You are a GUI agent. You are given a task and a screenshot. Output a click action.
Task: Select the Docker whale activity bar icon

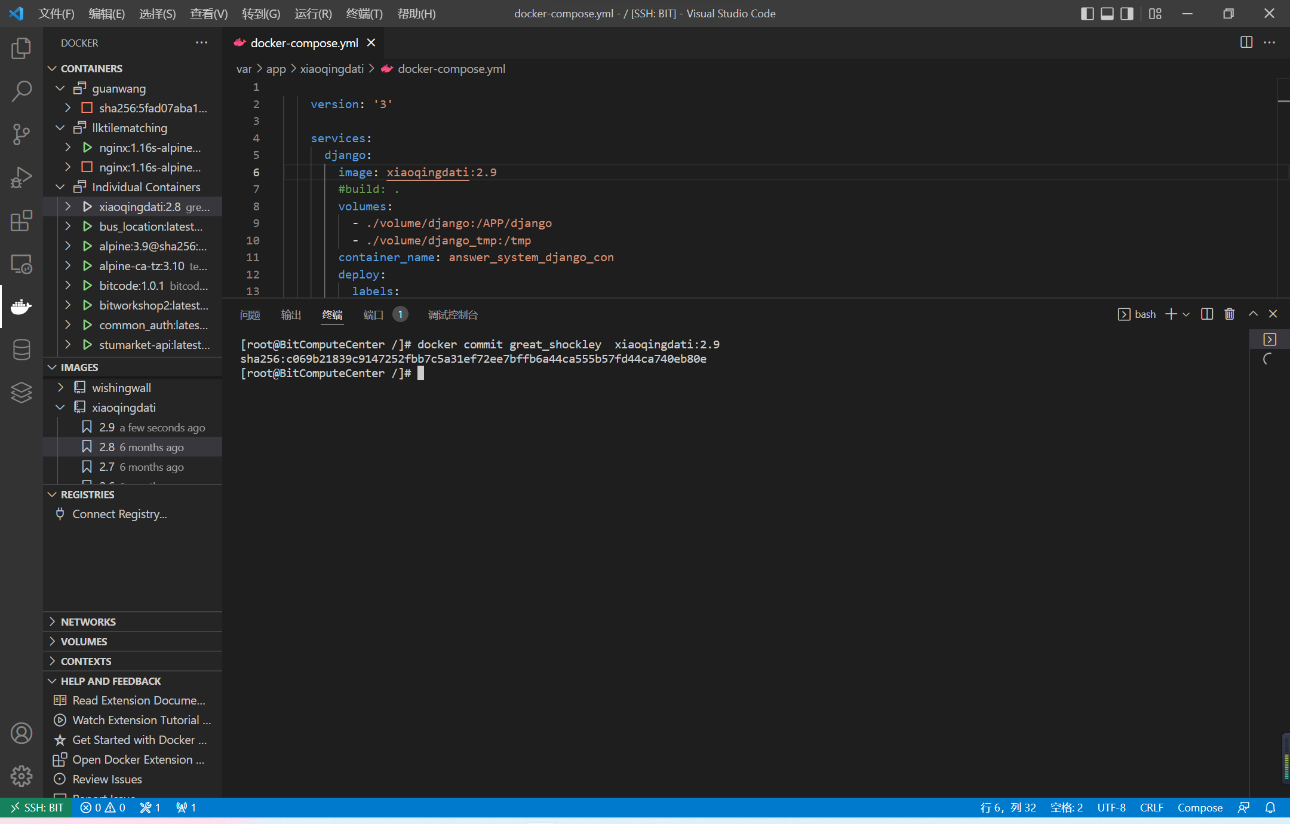click(x=21, y=307)
